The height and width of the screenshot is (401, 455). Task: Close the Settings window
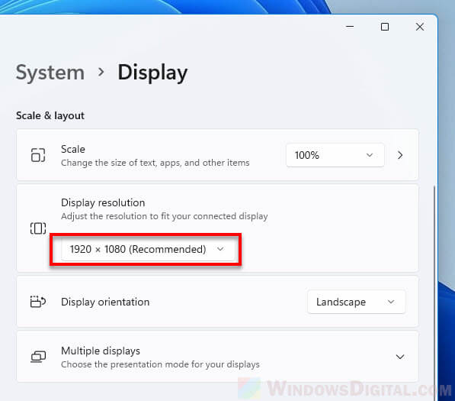coord(420,27)
